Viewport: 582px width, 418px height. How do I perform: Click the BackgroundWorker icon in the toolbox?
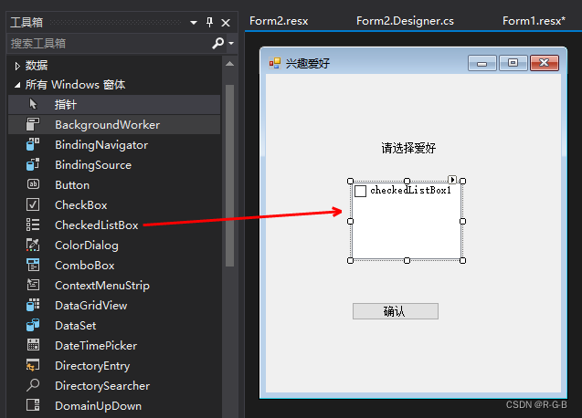point(33,124)
